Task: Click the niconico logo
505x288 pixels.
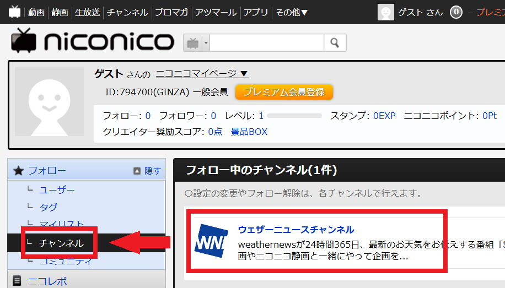Action: [93, 41]
